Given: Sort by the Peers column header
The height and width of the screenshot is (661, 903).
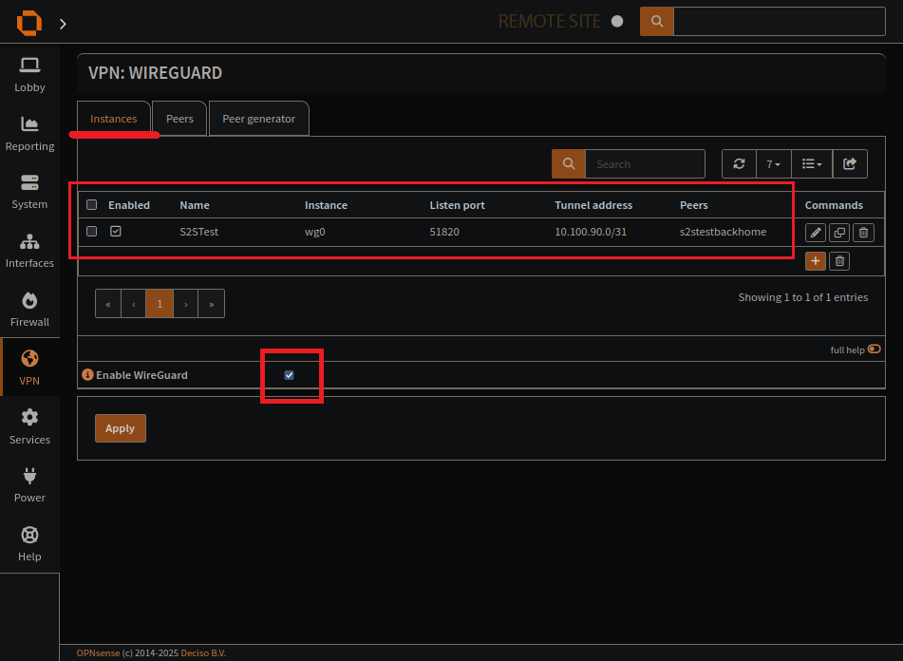Looking at the screenshot, I should pos(694,205).
